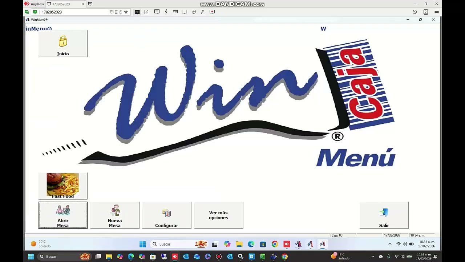Click local 18°C Soleado weather widget
The height and width of the screenshot is (262, 465).
(340, 257)
